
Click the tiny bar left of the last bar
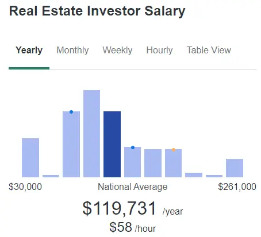coord(214,176)
